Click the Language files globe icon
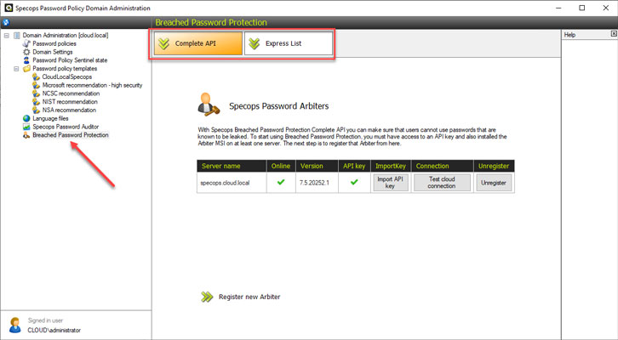The height and width of the screenshot is (340, 618). point(26,118)
